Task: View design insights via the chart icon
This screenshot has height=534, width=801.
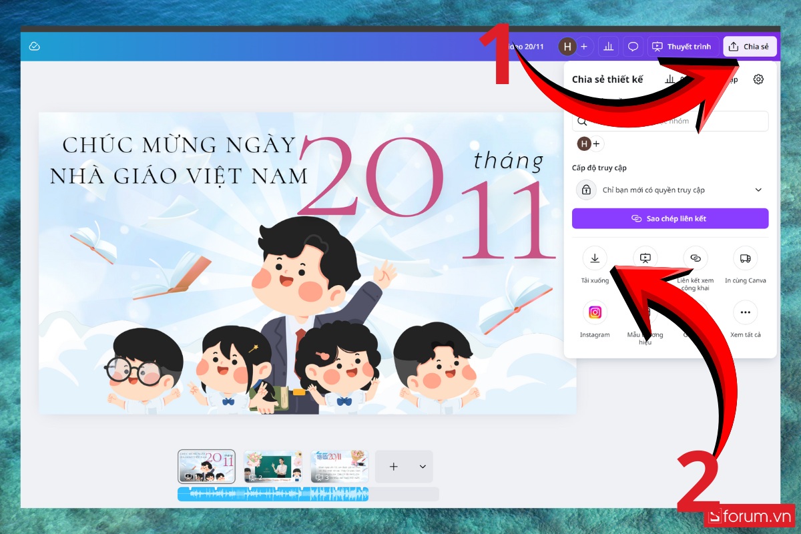Action: click(608, 46)
